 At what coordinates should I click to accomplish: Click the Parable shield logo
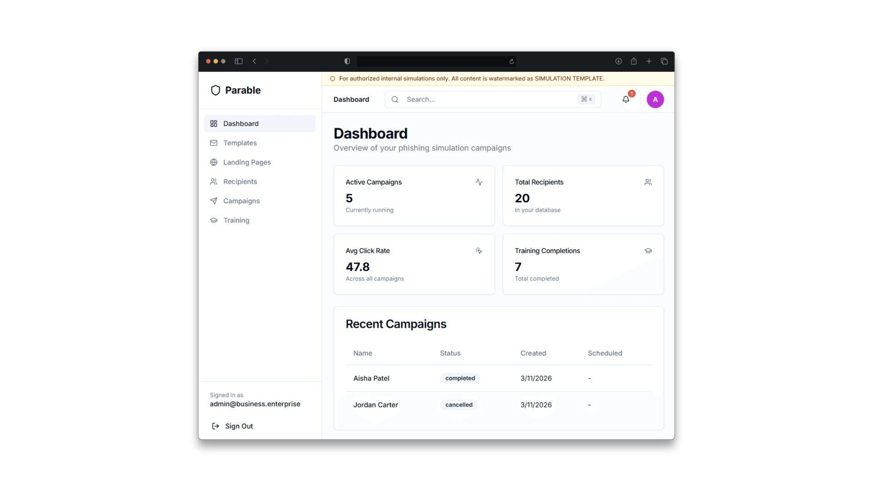pyautogui.click(x=216, y=90)
